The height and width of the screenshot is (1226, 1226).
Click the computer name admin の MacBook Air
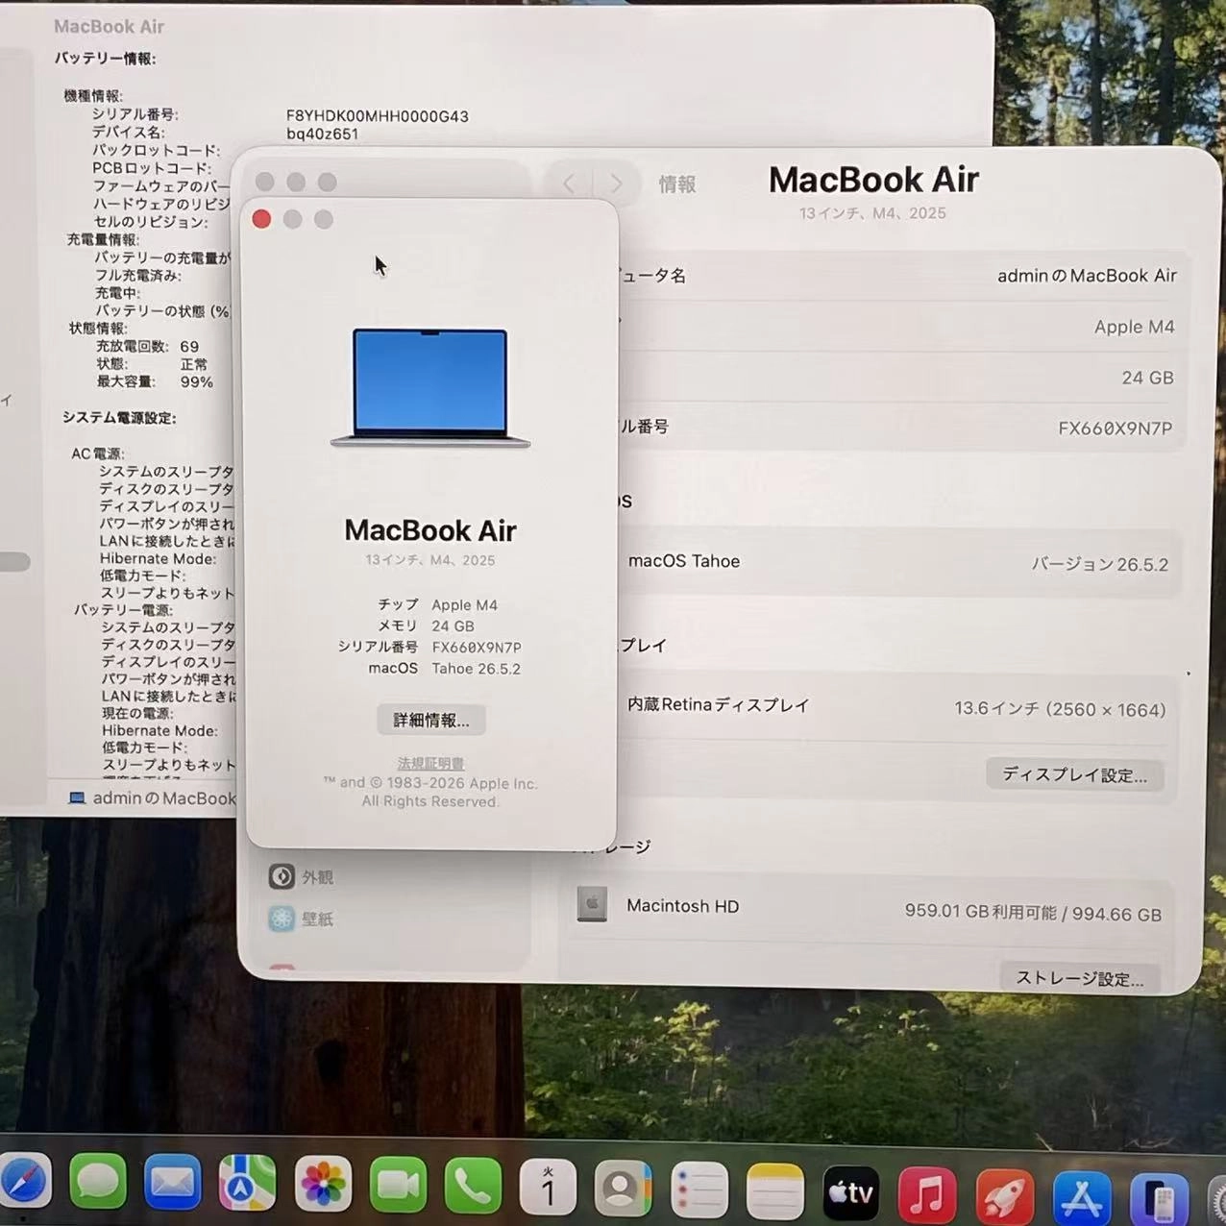pos(1087,276)
